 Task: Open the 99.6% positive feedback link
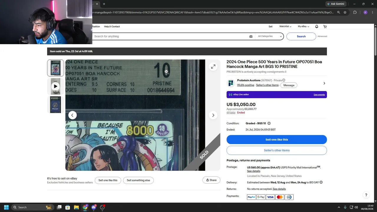(x=246, y=85)
